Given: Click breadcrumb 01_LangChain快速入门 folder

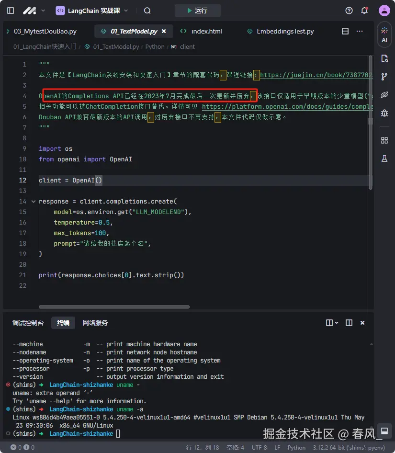Looking at the screenshot, I should [x=45, y=47].
